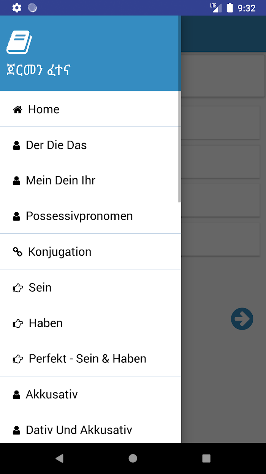This screenshot has height=474, width=266.
Task: Click the house icon beside Home
Action: tap(17, 110)
